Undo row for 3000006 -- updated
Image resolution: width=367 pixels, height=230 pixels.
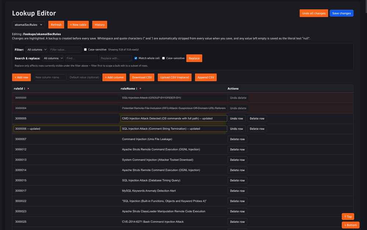pyautogui.click(x=236, y=129)
